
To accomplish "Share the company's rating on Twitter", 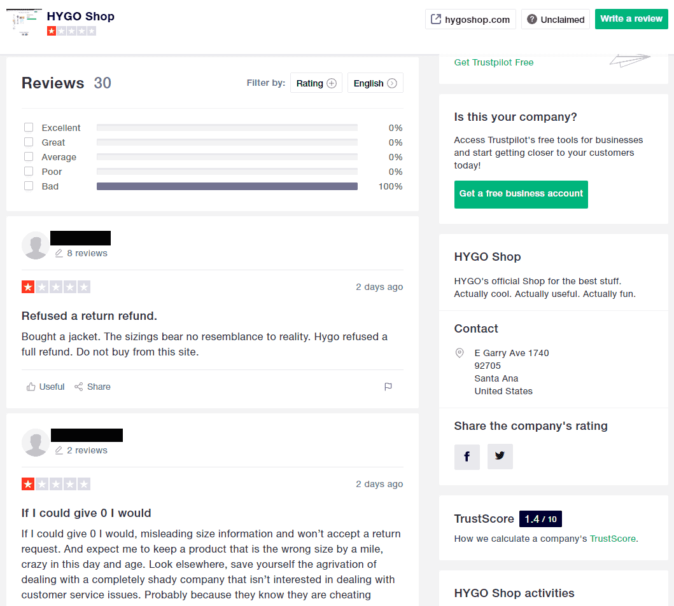I will (500, 457).
